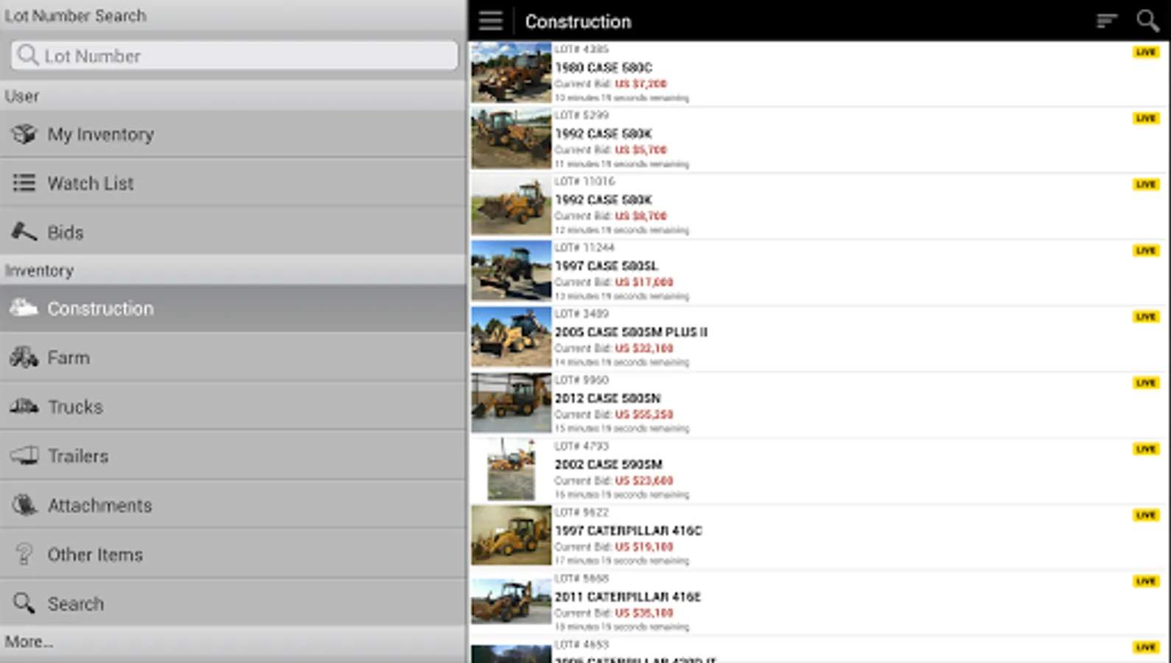This screenshot has height=663, width=1171.
Task: Select listing title 2011 CATERPILLAR 416E
Action: 628,597
